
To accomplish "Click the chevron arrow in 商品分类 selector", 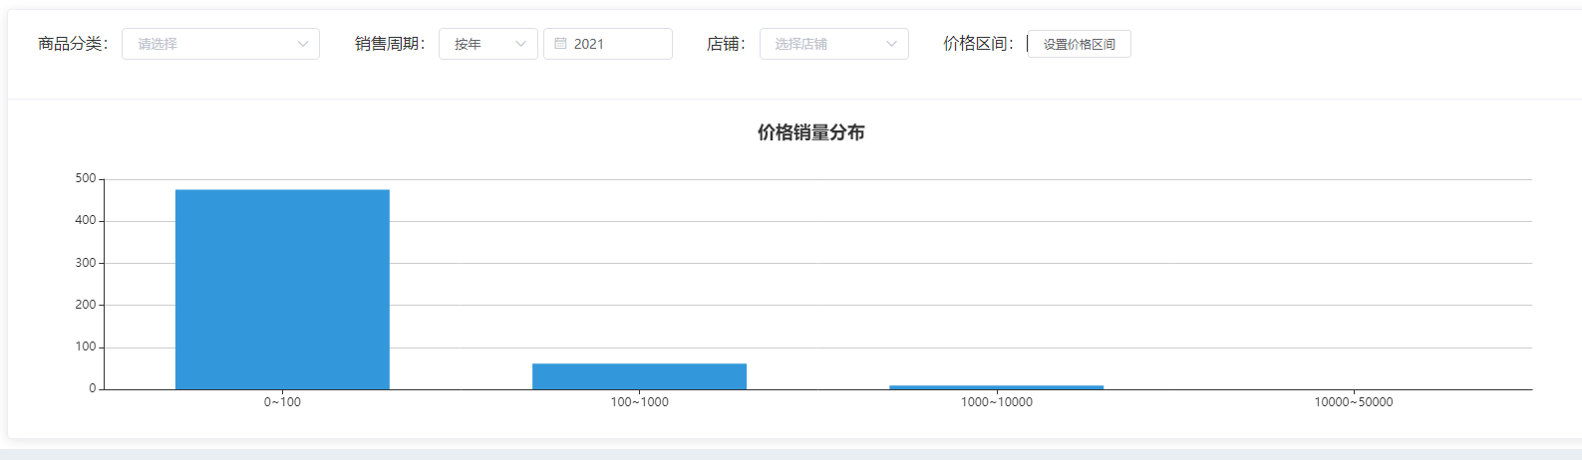I will point(303,44).
